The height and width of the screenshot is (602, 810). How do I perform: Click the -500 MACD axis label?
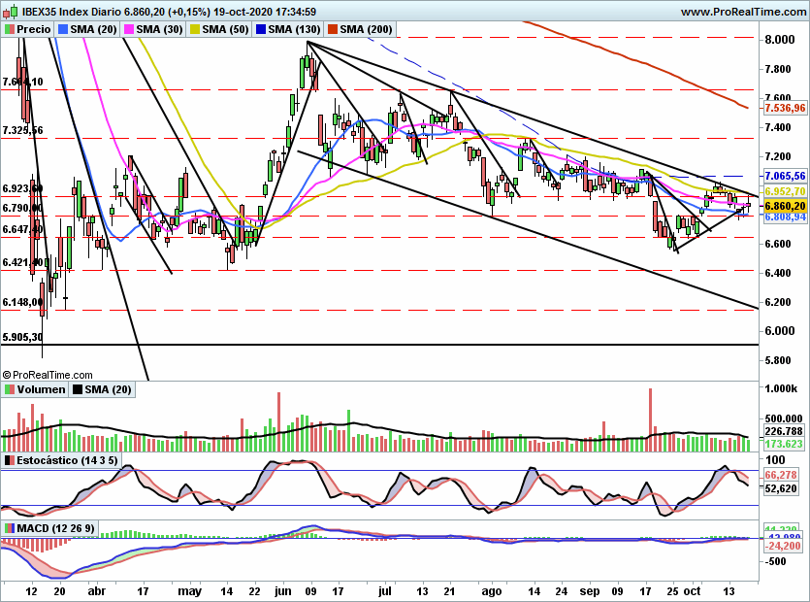[x=775, y=561]
